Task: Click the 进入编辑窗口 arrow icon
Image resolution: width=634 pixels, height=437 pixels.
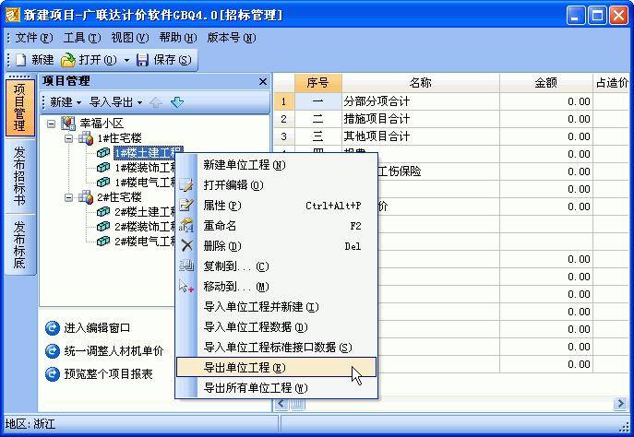Action: pos(53,328)
